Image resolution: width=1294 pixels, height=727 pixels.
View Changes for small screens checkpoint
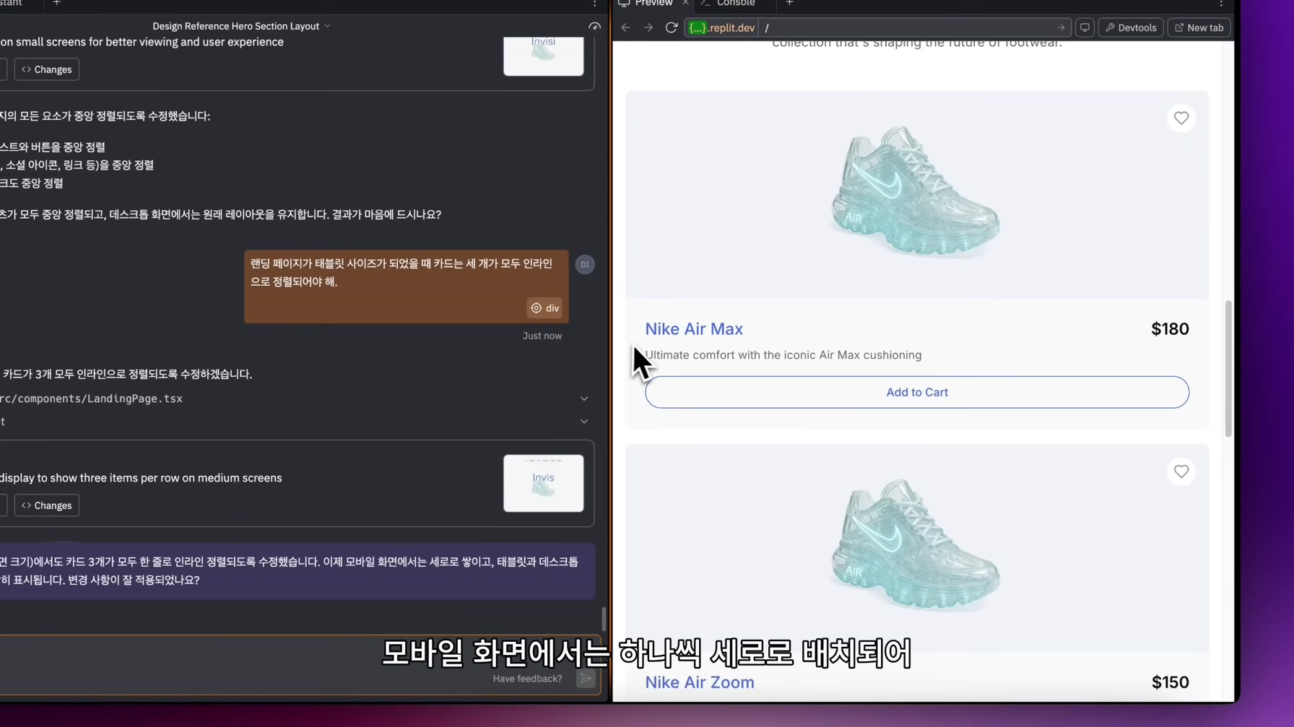47,69
